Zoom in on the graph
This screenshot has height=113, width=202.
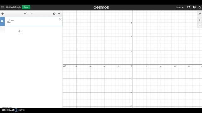(x=199, y=20)
